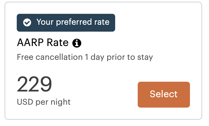Choose the orange Select button

click(x=164, y=95)
